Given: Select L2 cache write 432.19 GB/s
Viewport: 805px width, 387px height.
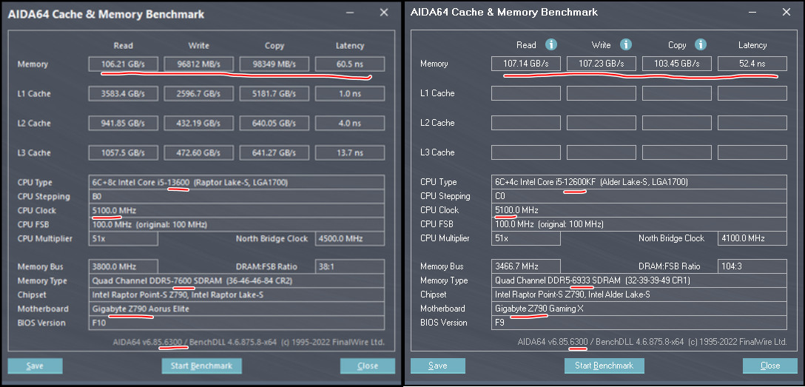Looking at the screenshot, I should 199,123.
